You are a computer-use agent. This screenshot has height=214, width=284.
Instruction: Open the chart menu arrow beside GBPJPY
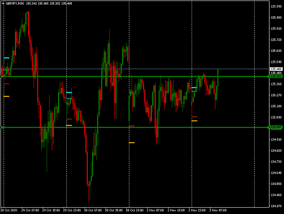[x=3, y=4]
